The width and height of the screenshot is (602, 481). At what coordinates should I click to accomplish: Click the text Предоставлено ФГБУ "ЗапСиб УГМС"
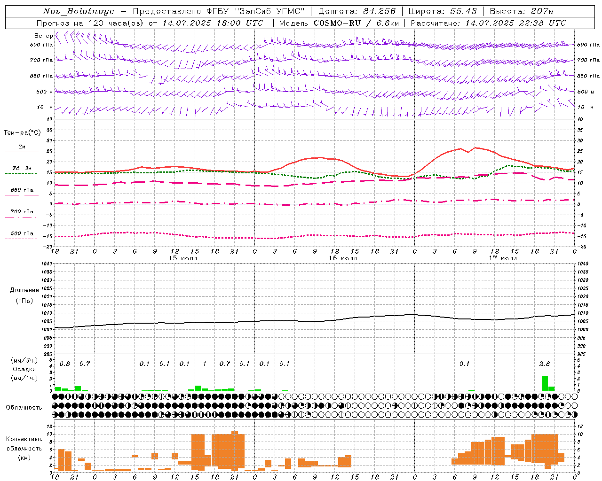(219, 11)
